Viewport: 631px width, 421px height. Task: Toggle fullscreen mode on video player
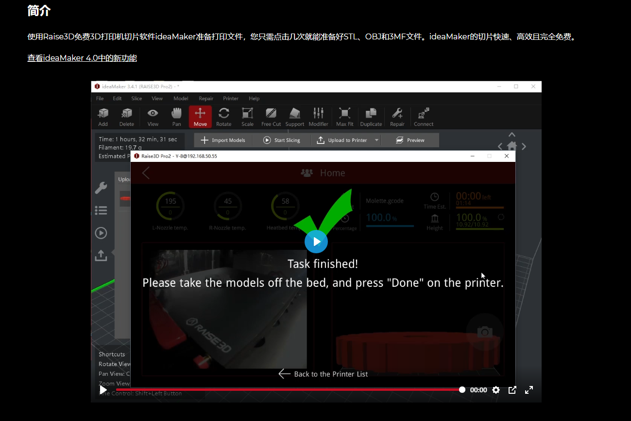529,390
